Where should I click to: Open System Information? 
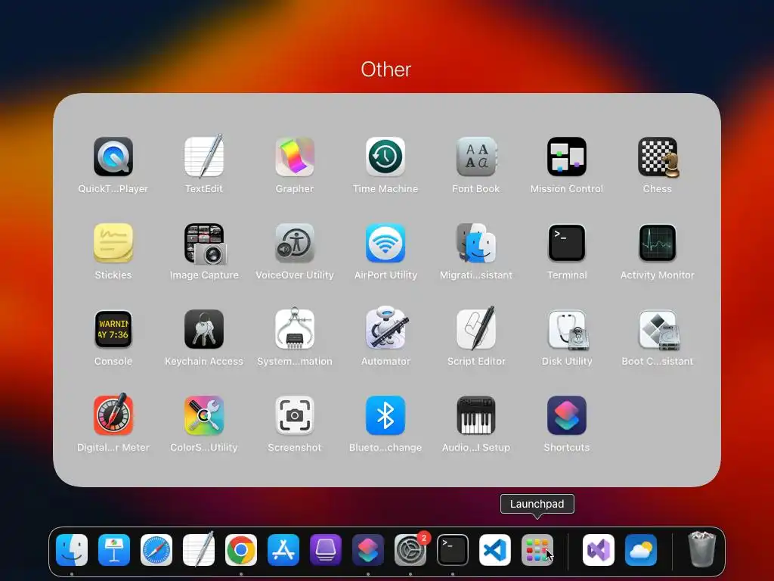pyautogui.click(x=295, y=329)
